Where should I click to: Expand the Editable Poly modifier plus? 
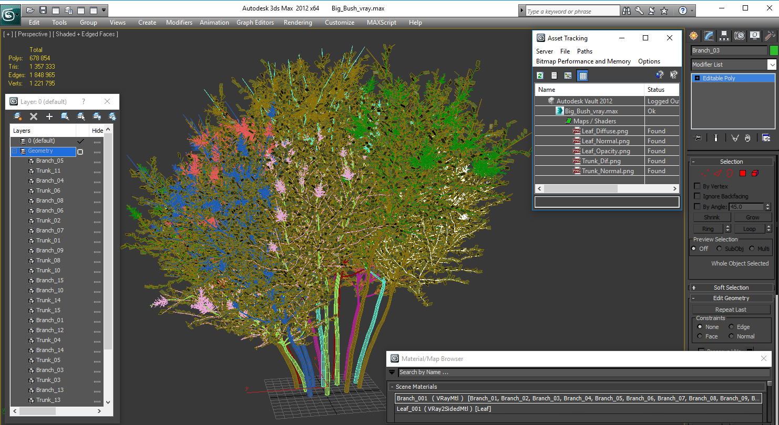(x=697, y=78)
